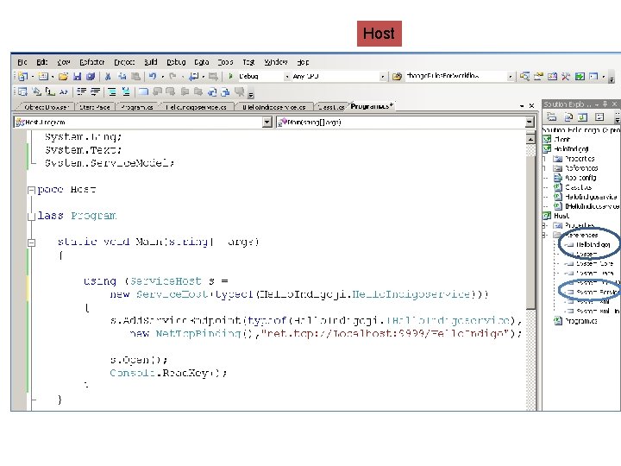
Task: Open the active files list dropdown arrow
Action: click(x=522, y=106)
